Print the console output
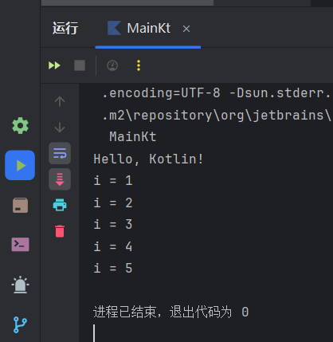333x342 pixels. click(60, 205)
